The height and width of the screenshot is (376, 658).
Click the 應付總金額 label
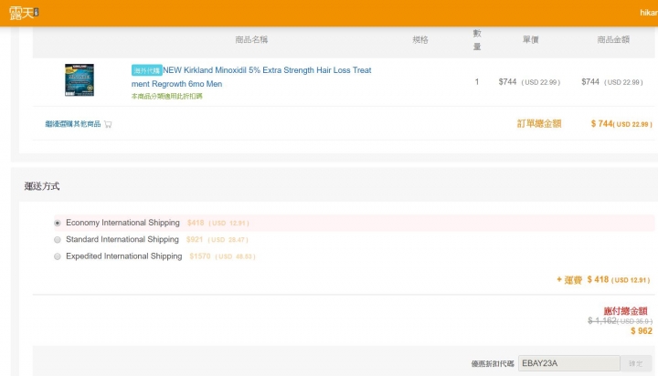pos(625,311)
